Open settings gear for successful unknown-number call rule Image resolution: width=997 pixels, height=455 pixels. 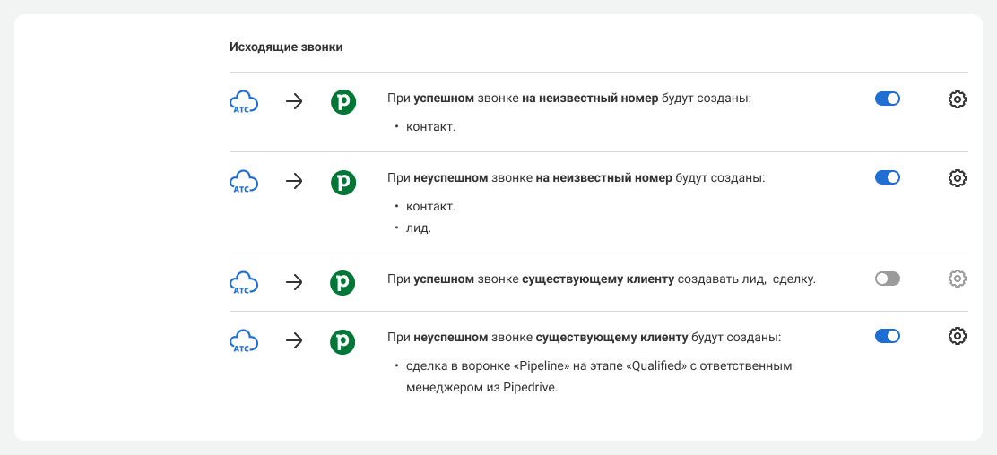pyautogui.click(x=957, y=99)
